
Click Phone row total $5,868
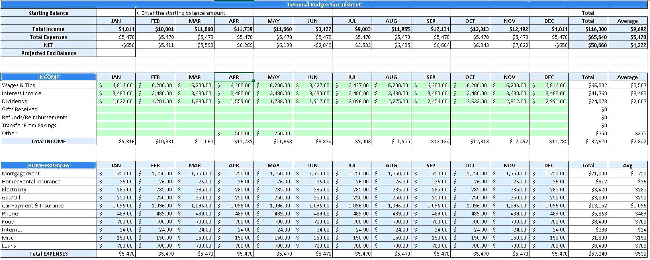tap(588, 213)
